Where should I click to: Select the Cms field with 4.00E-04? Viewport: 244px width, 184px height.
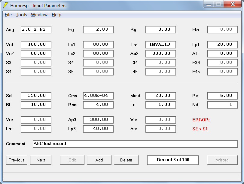pyautogui.click(x=98, y=96)
